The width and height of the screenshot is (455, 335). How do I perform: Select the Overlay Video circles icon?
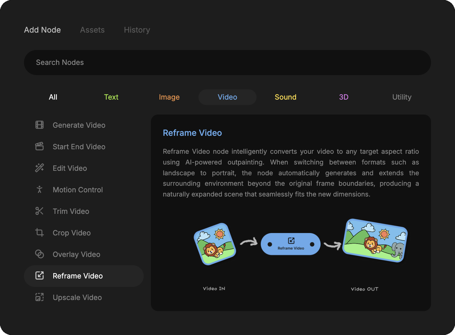(40, 254)
